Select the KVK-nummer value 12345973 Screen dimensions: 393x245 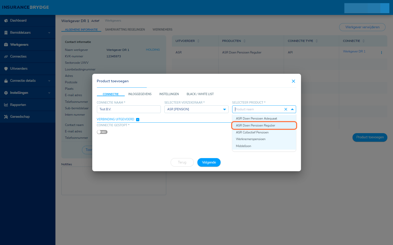click(x=114, y=56)
